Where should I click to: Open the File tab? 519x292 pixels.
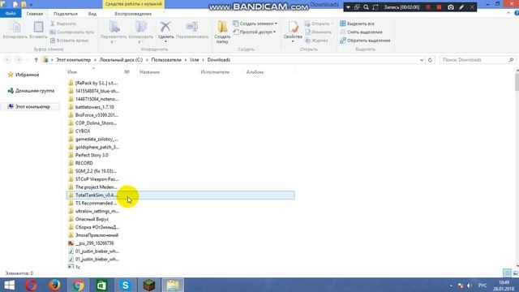[x=11, y=14]
